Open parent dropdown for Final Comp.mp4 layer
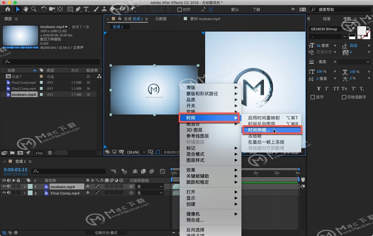The height and width of the screenshot is (236, 373). pos(149,193)
